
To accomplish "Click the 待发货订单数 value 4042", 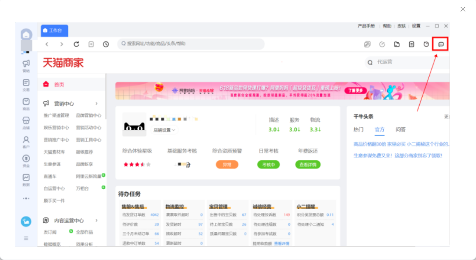I will click(x=154, y=215).
